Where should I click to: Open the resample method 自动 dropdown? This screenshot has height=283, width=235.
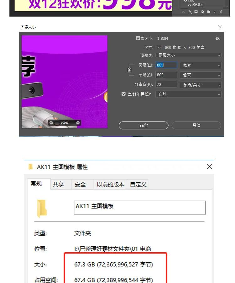(x=188, y=94)
